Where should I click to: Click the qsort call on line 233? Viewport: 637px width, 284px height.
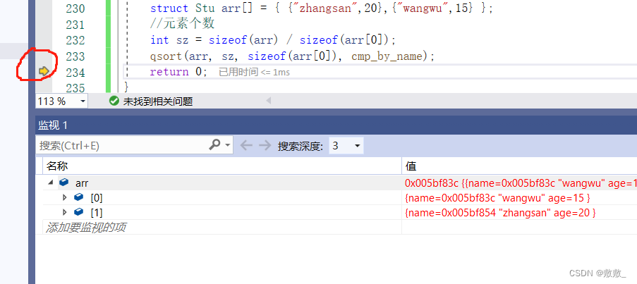point(293,56)
